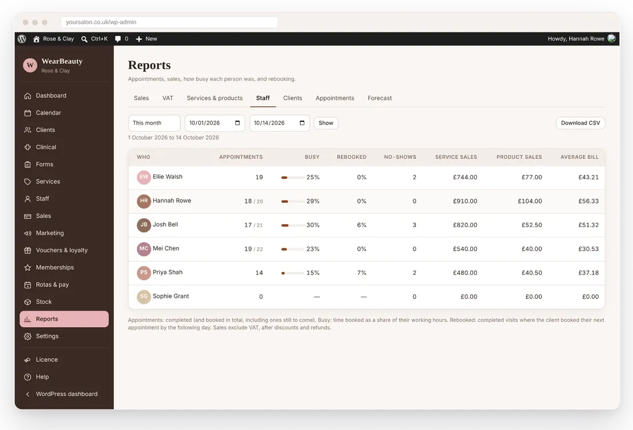Click Priya Shah's busy progress bar
The height and width of the screenshot is (430, 633).
293,273
